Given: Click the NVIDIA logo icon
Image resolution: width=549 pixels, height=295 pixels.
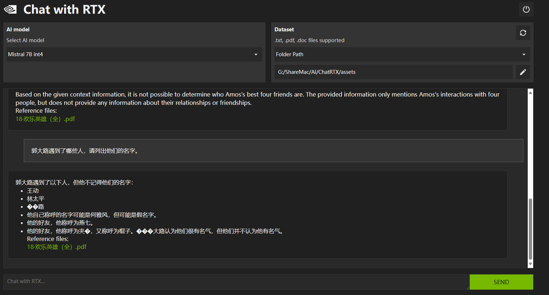Looking at the screenshot, I should coord(10,9).
